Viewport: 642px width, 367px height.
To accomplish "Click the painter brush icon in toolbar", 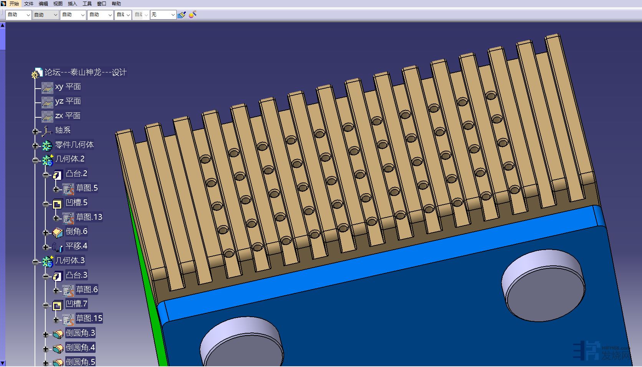I will [182, 15].
